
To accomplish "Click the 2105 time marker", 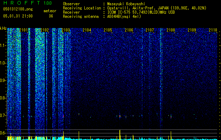I will tap(108, 30).
